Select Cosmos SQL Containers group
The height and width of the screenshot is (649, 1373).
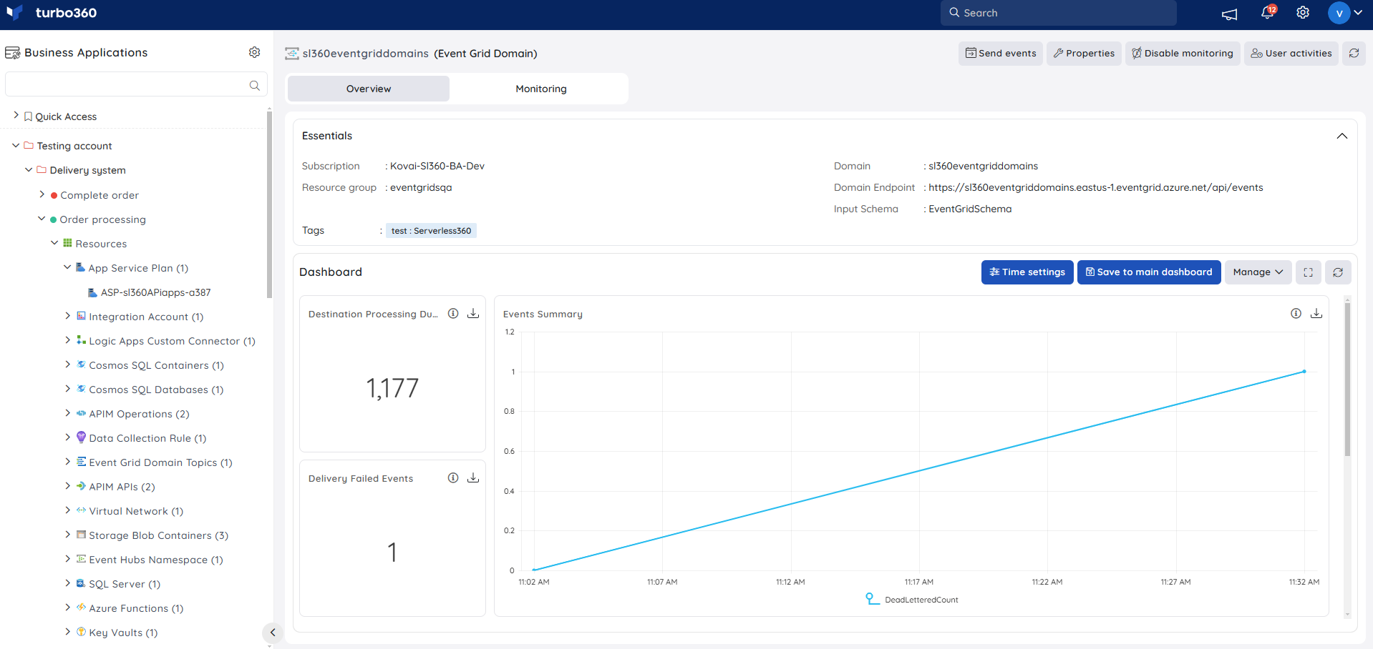156,365
